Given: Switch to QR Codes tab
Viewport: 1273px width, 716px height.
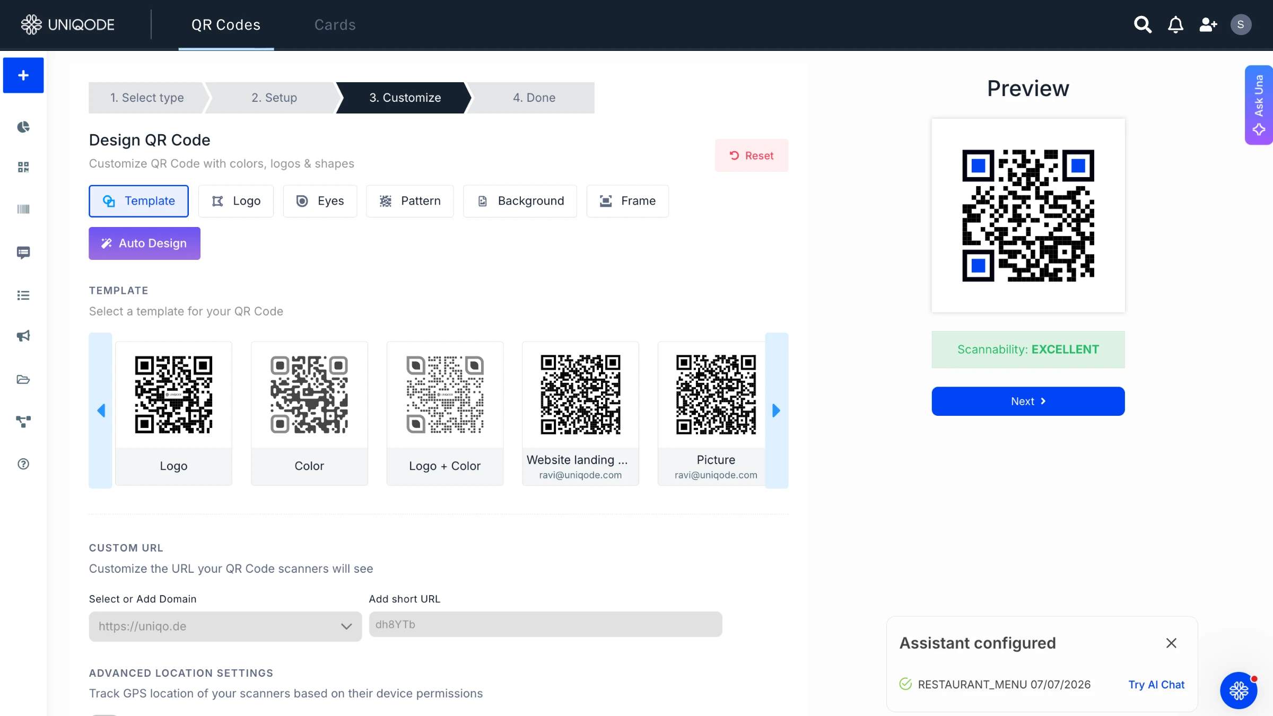Looking at the screenshot, I should 226,25.
